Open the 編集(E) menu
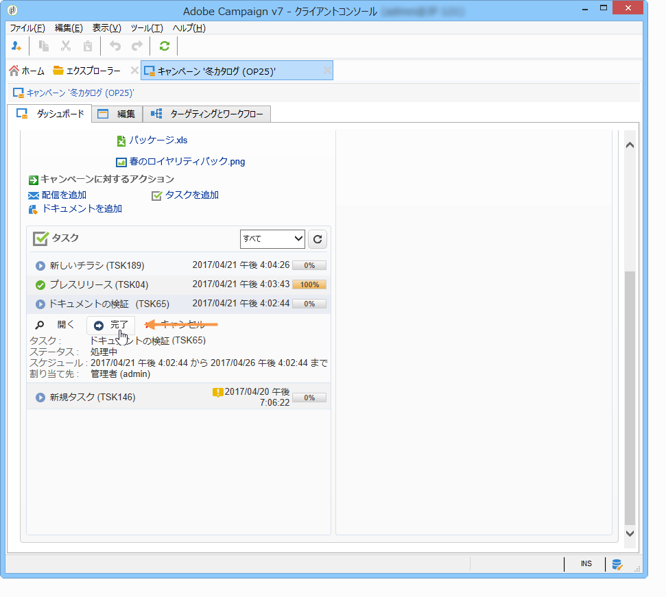The height and width of the screenshot is (597, 666). pyautogui.click(x=69, y=28)
